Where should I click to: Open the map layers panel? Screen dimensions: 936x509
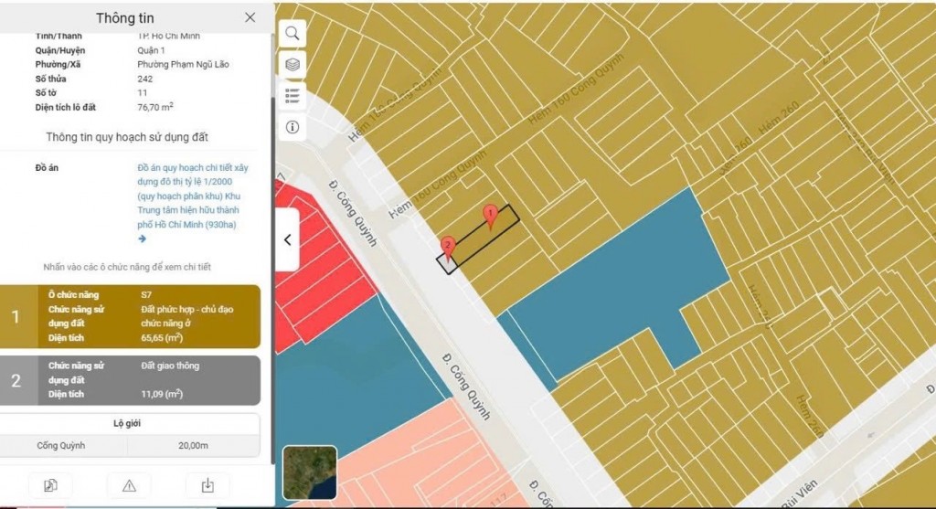tap(292, 65)
